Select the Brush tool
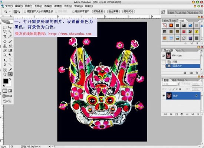 click(x=10, y=42)
